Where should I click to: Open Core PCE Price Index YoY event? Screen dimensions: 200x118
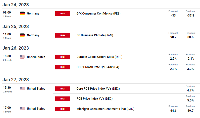coord(98,89)
